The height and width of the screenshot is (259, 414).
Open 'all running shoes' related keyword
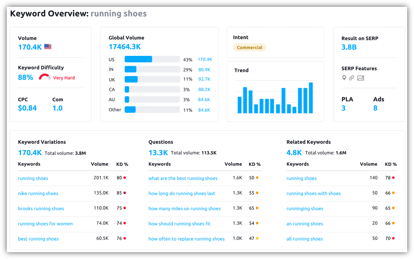coord(304,239)
